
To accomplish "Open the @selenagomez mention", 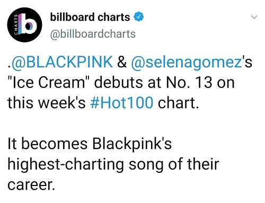I will 187,63.
